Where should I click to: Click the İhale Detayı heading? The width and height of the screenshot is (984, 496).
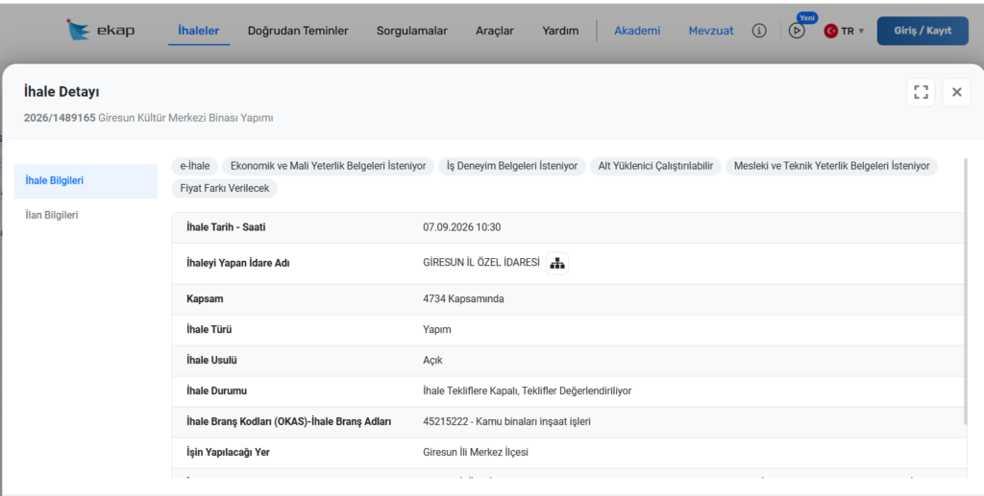tap(61, 91)
